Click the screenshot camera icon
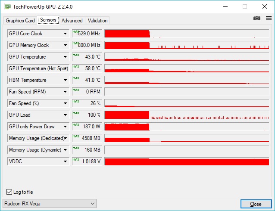The height and width of the screenshot is (211, 275). (x=257, y=18)
